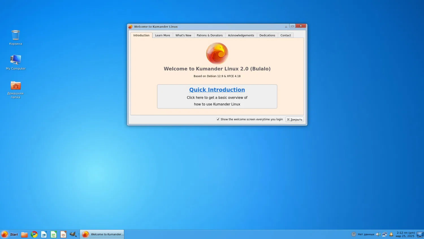Click the Quick Introduction link
The image size is (424, 239).
coord(217,90)
